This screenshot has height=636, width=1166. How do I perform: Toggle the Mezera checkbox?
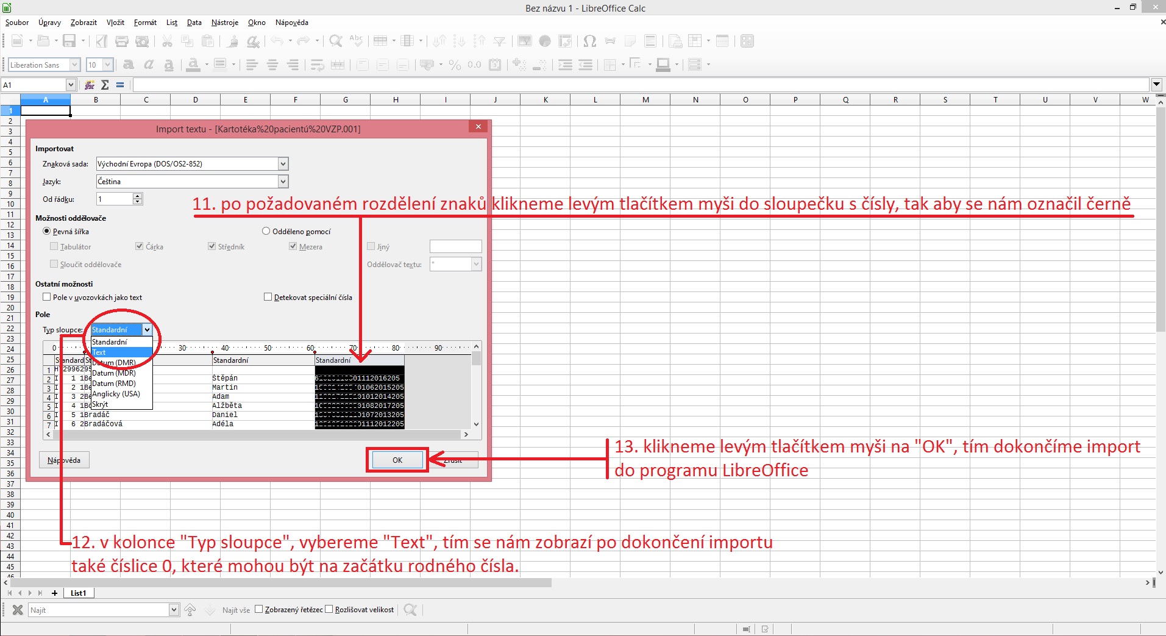(x=293, y=246)
